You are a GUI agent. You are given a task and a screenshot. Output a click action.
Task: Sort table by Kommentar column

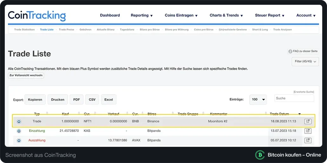(x=218, y=114)
